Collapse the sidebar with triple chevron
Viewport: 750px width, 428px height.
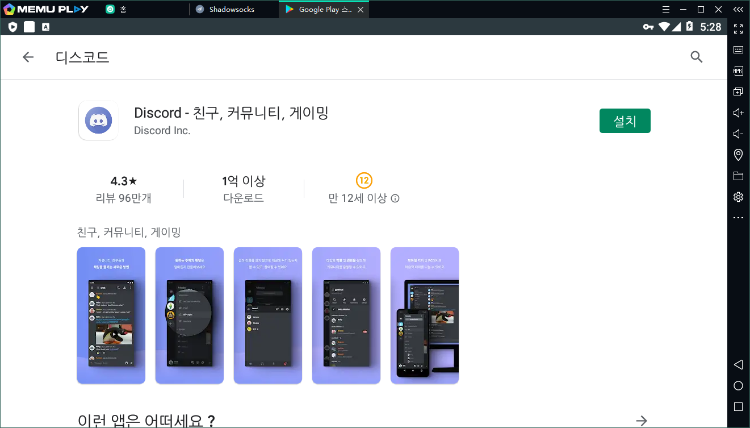(x=738, y=10)
